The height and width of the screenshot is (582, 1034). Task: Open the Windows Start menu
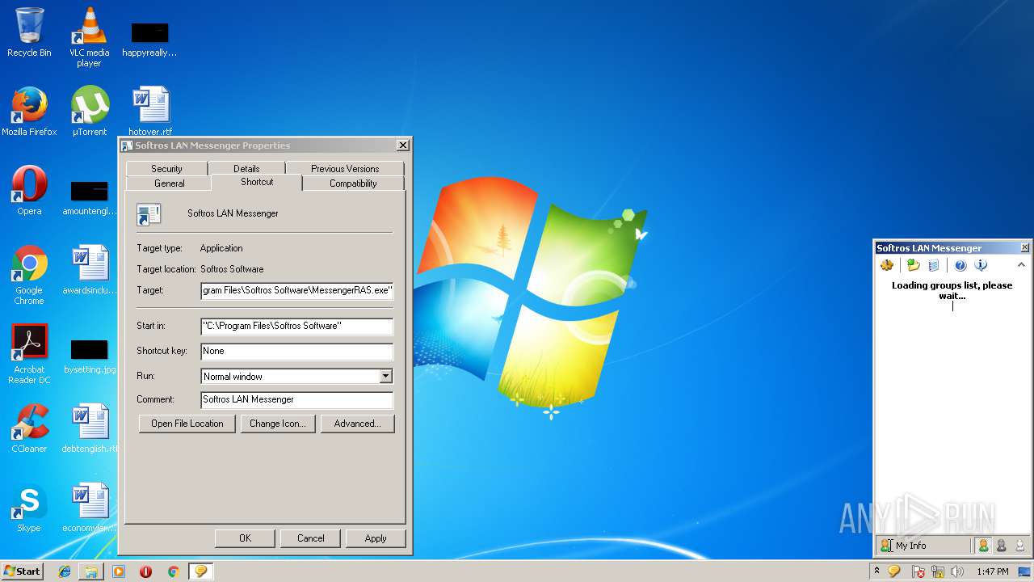(x=23, y=571)
